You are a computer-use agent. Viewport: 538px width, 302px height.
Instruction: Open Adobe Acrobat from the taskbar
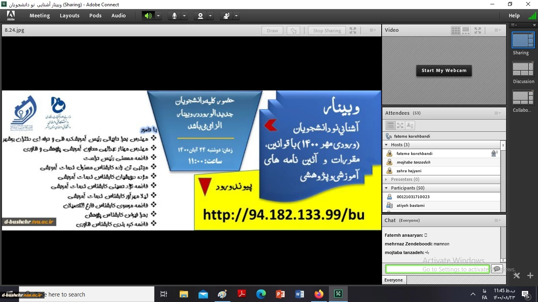point(241,294)
